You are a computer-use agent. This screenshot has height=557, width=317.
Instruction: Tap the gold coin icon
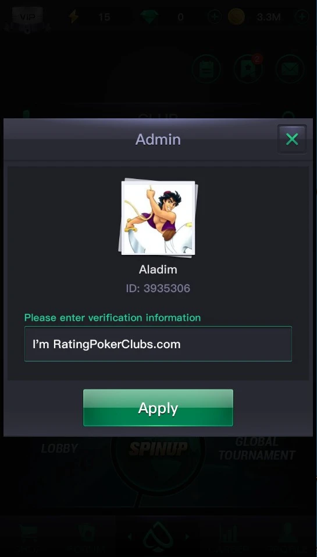click(x=236, y=17)
